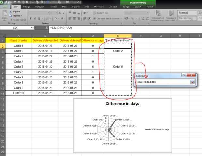Image resolution: width=202 pixels, height=156 pixels.
Task: Click the top align icon
Action: (x=70, y=13)
